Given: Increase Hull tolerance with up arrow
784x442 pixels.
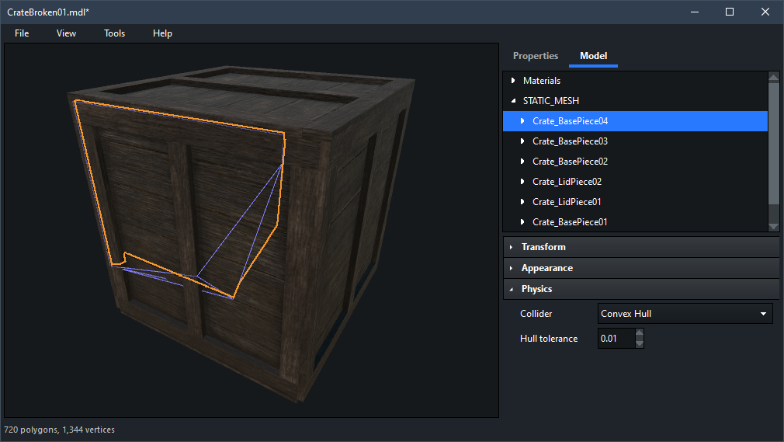Looking at the screenshot, I should pos(640,333).
